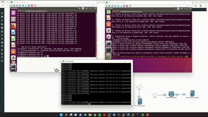Viewport: 208px width, 117px height.
Task: Open network indicator menu in Linux-Atacante panel
Action: click(79, 8)
